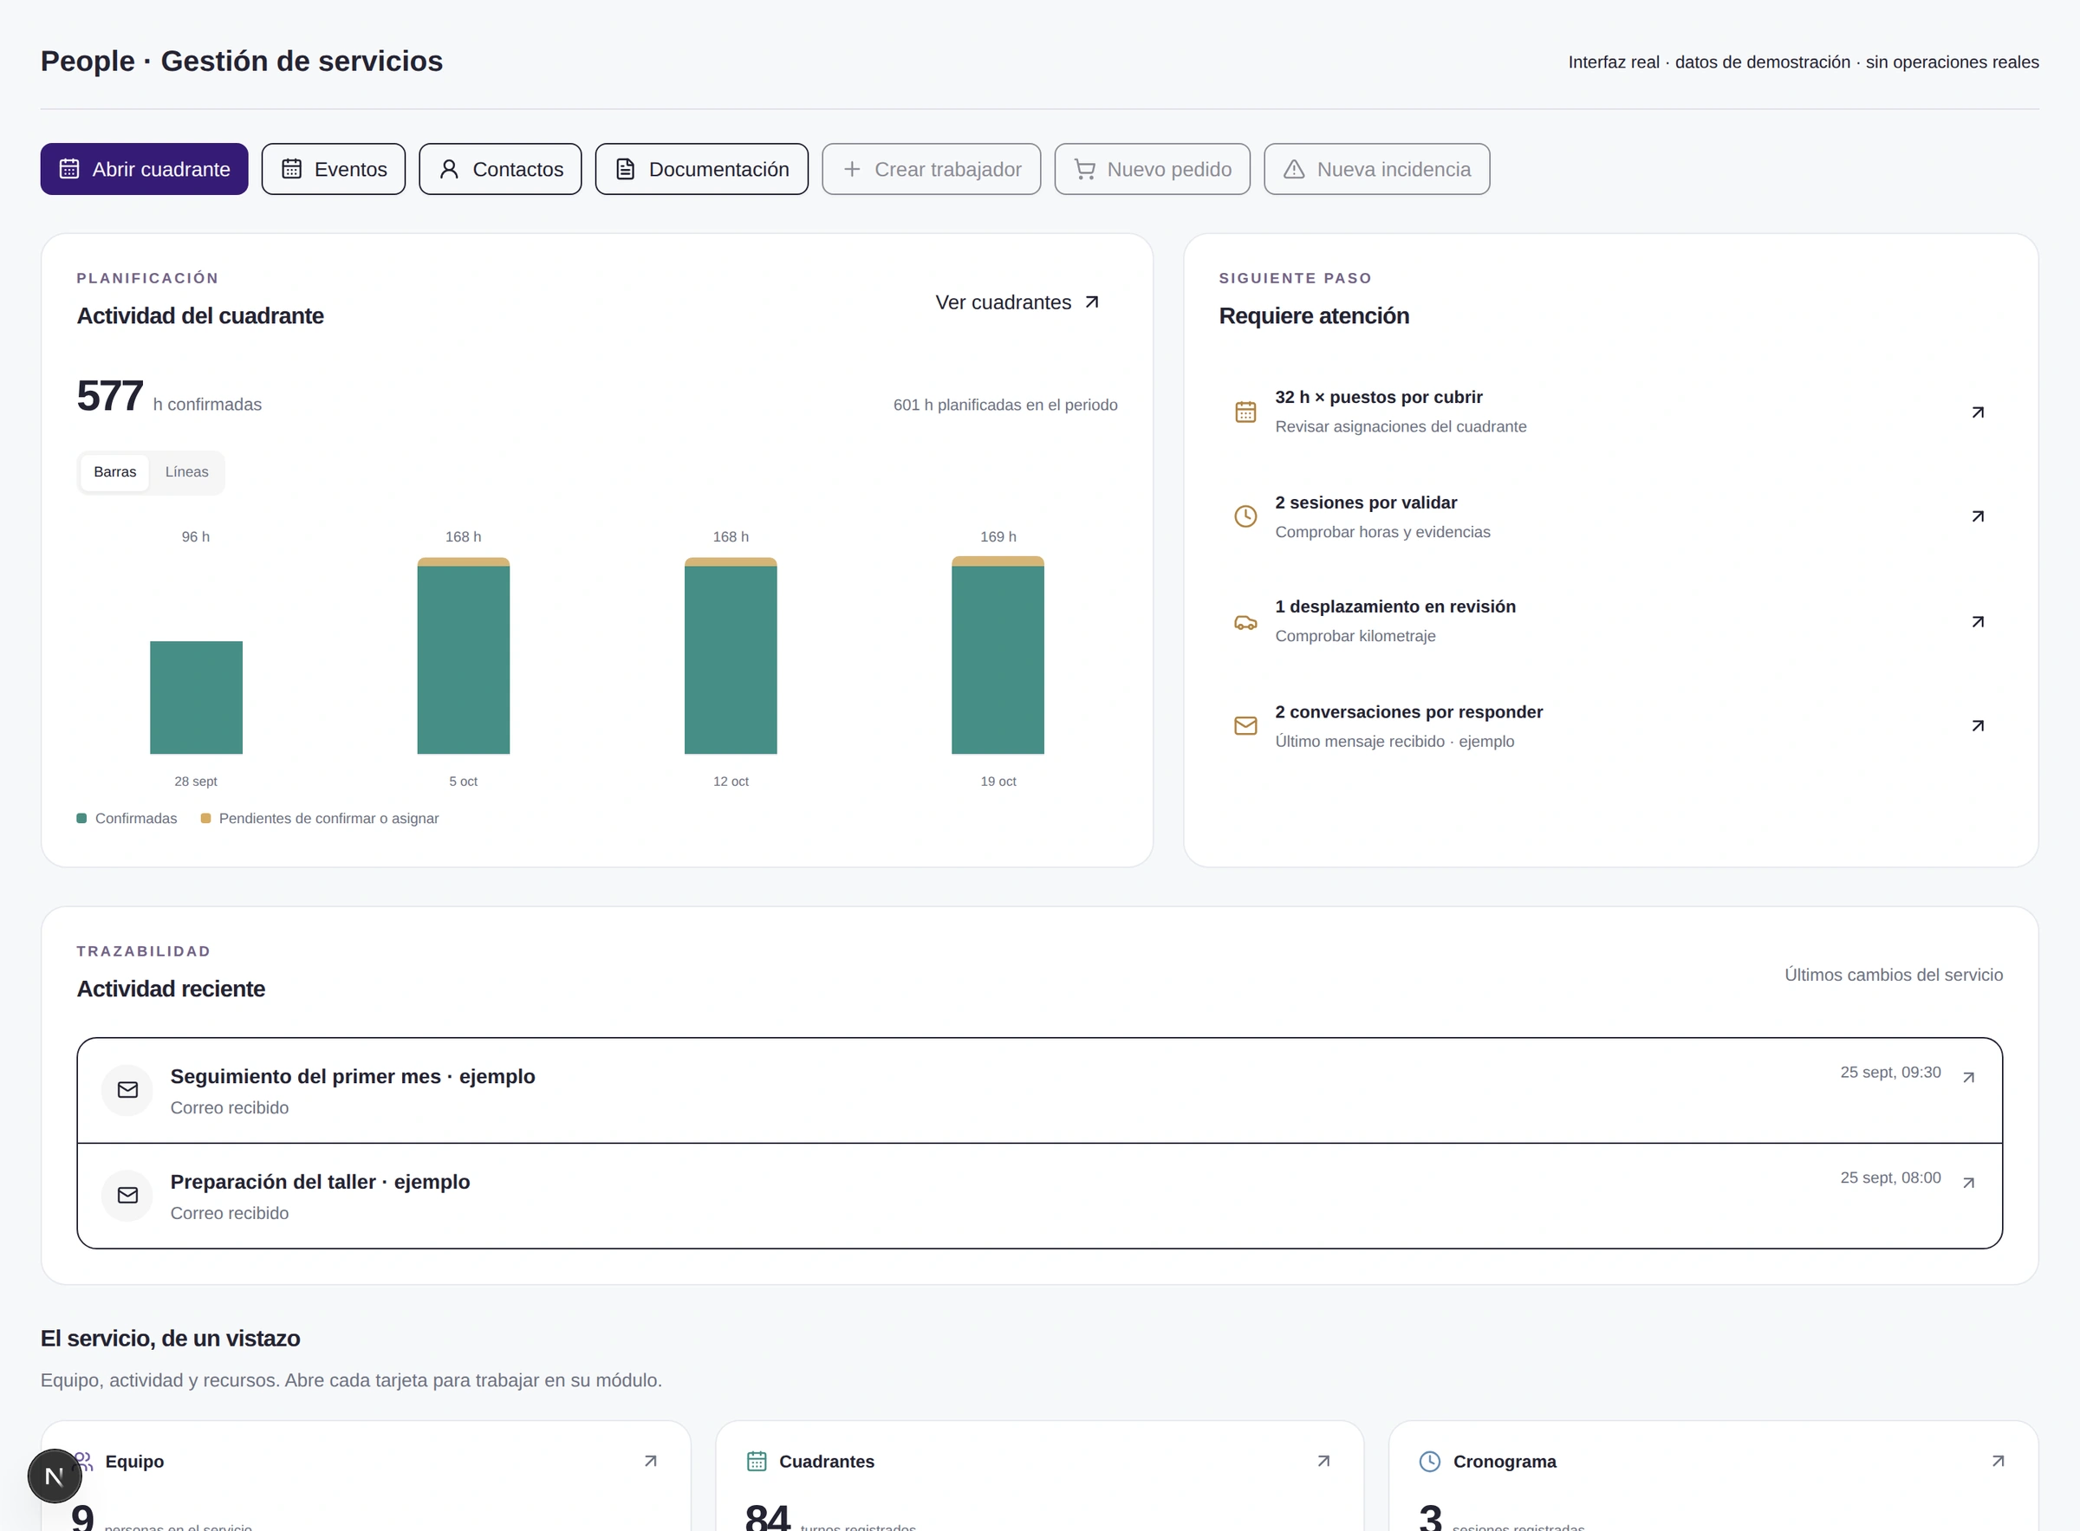Select the 19 oct chart bar

click(998, 654)
